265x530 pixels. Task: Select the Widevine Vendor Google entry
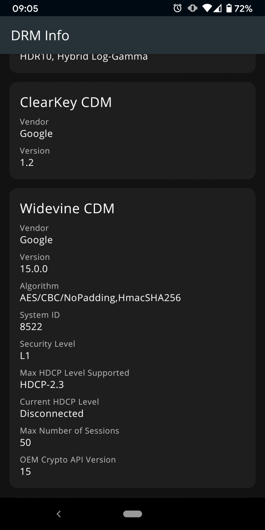tap(36, 239)
